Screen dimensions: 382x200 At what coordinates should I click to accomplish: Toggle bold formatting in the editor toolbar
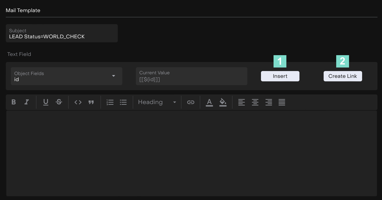(x=14, y=102)
